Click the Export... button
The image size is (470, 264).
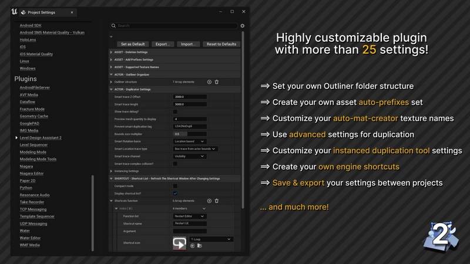[162, 44]
